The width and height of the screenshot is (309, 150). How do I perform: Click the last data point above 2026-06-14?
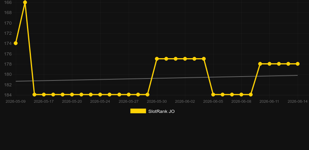[298, 64]
